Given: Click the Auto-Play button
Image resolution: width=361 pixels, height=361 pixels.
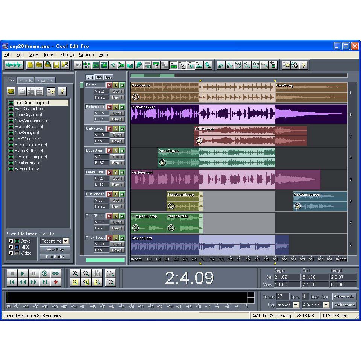Looking at the screenshot, I should coord(55,249).
